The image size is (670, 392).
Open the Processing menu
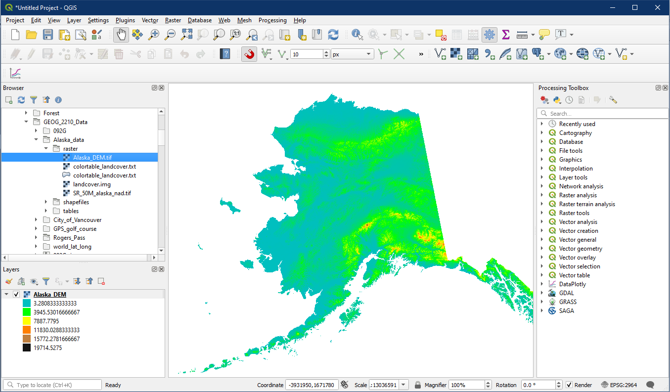point(272,20)
